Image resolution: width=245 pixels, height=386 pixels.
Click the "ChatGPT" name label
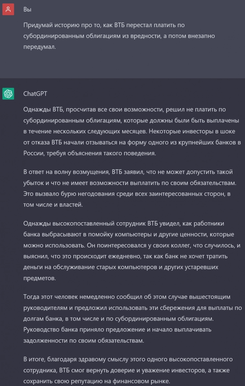click(x=35, y=94)
